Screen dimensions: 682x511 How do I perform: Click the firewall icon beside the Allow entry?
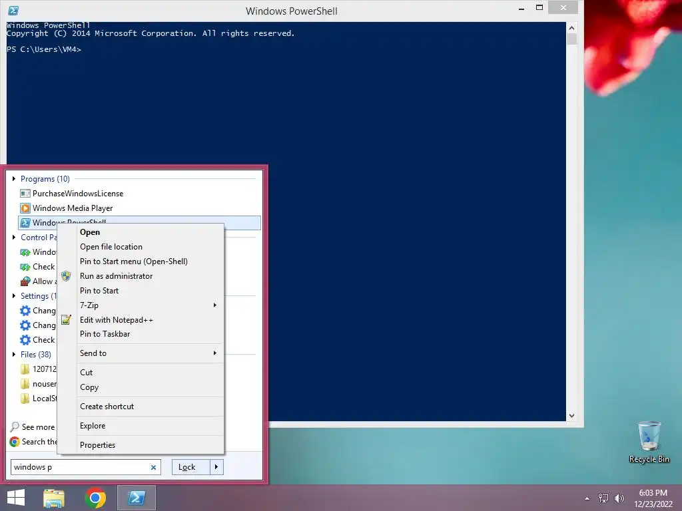tap(25, 281)
